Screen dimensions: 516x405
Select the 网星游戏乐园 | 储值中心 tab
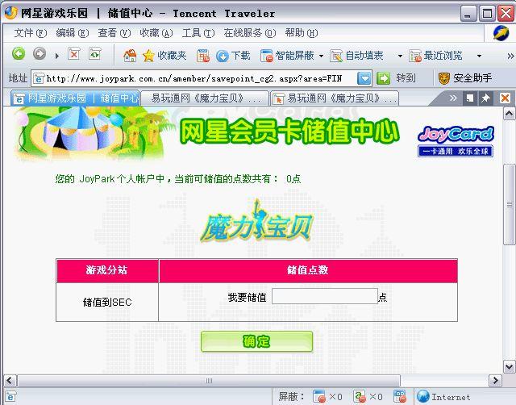pos(75,98)
